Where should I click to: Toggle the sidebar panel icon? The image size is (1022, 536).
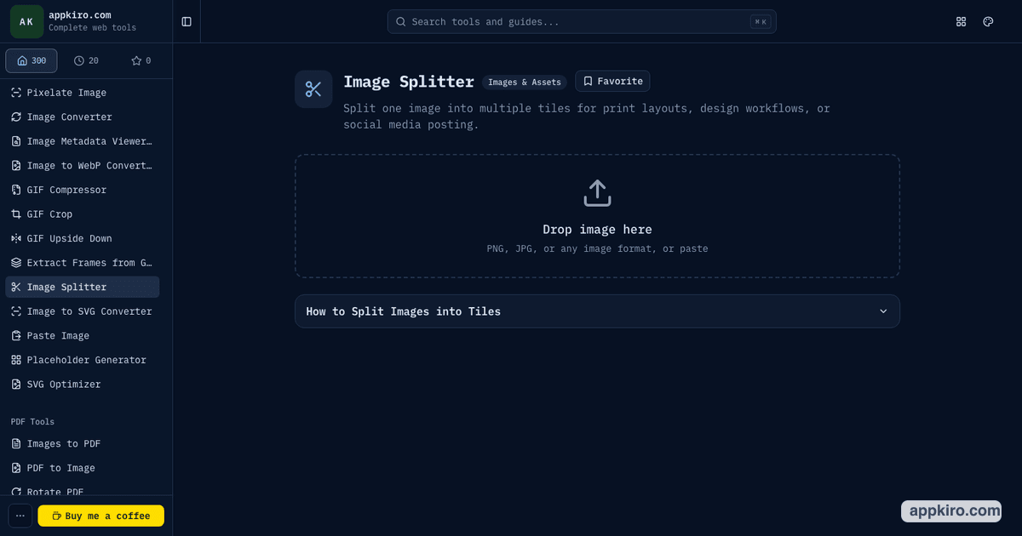(187, 21)
